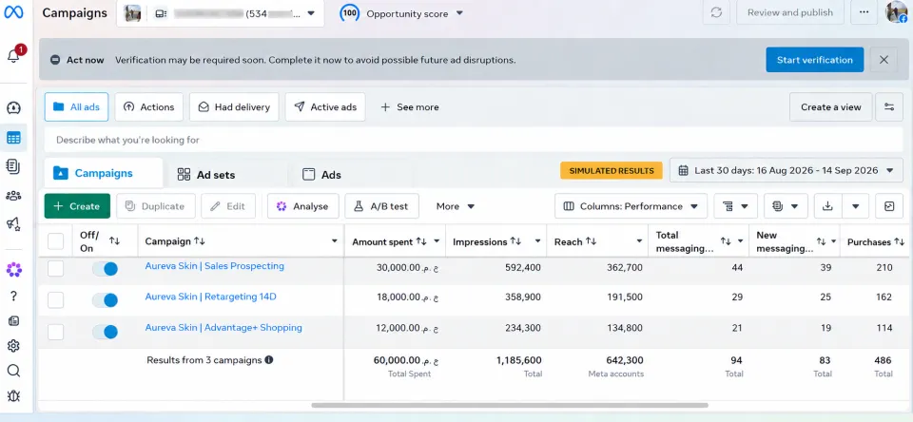Switch to the Ads tab
This screenshot has width=913, height=422.
(x=322, y=175)
